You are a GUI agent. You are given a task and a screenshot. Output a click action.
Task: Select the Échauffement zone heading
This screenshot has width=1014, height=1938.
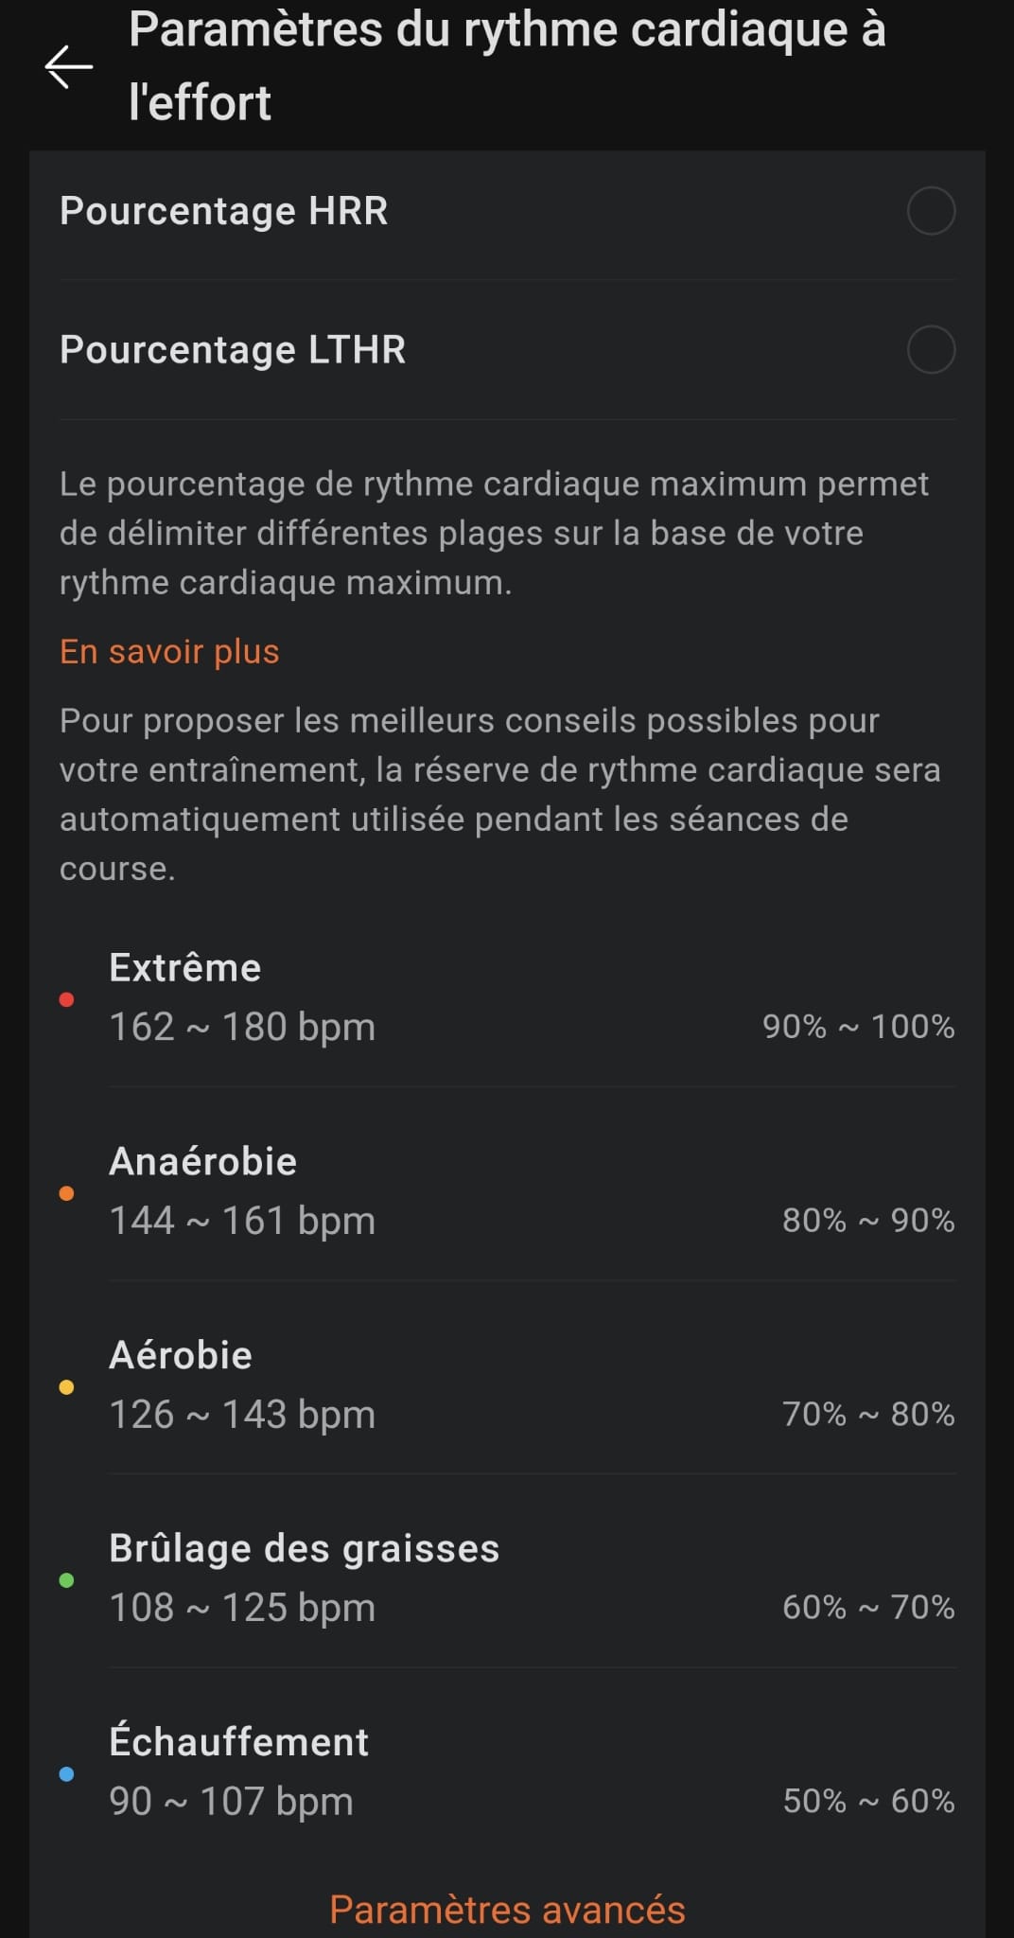click(x=239, y=1742)
